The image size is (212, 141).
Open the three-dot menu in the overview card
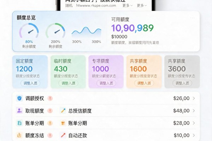193,18
